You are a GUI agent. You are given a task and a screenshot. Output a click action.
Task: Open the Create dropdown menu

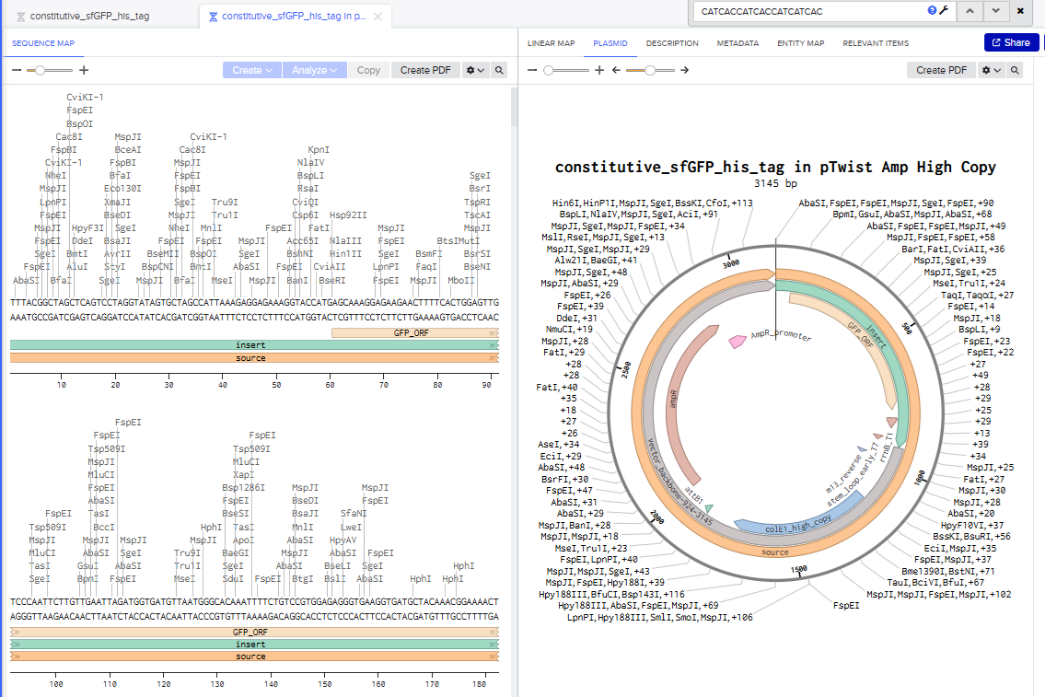[x=252, y=70]
